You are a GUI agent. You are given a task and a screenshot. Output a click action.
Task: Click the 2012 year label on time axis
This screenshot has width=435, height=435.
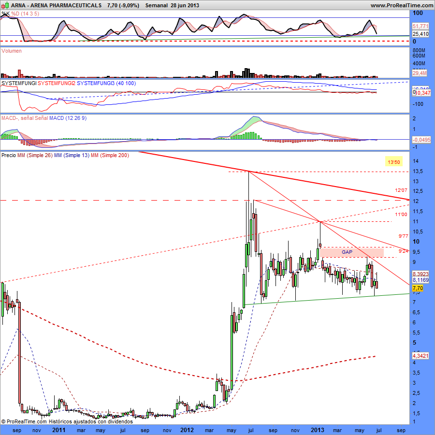point(187,430)
